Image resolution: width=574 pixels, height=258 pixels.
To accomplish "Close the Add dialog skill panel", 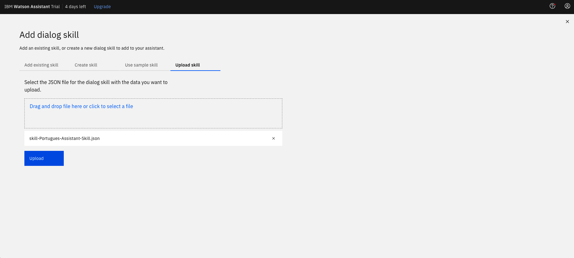I will coord(567,22).
